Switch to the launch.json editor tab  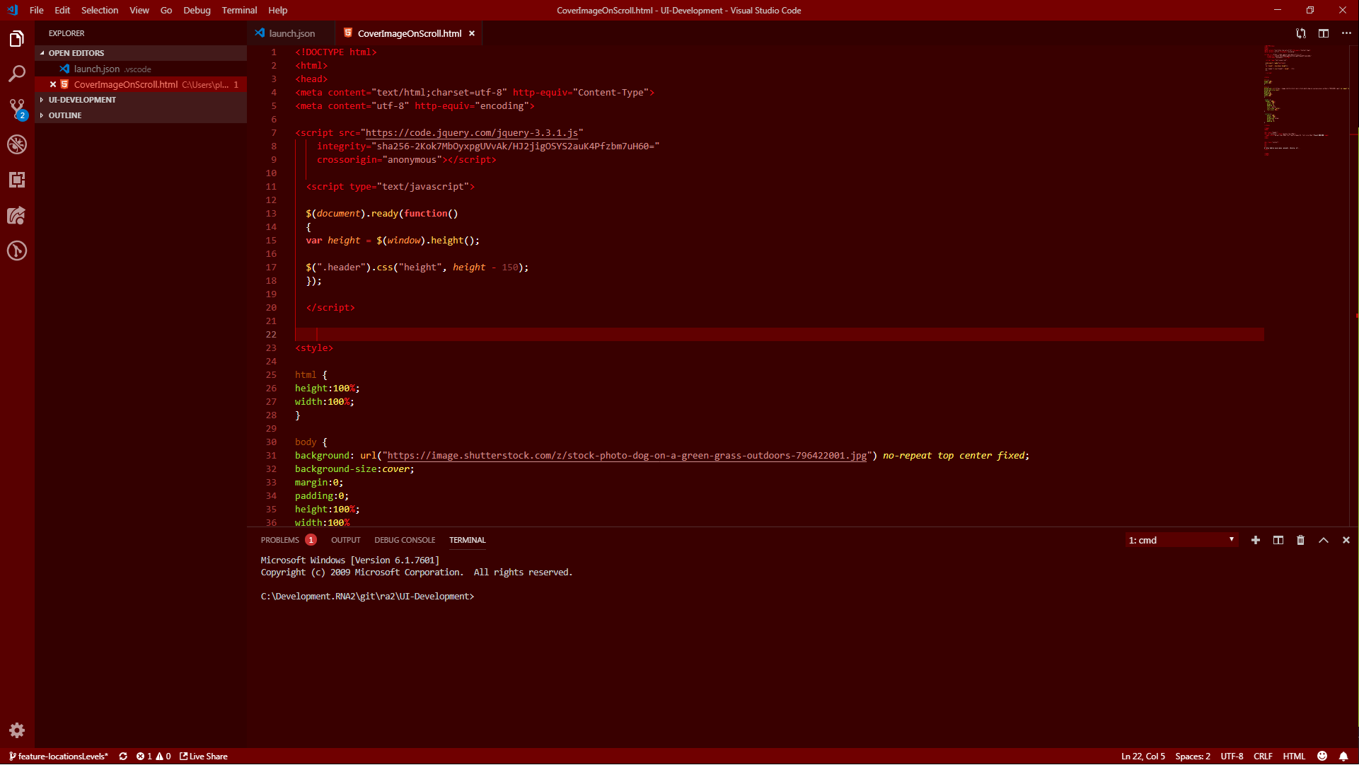290,33
